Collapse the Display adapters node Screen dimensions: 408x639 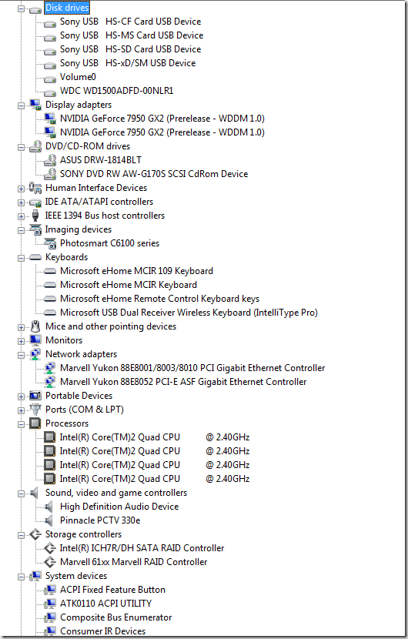pos(22,106)
